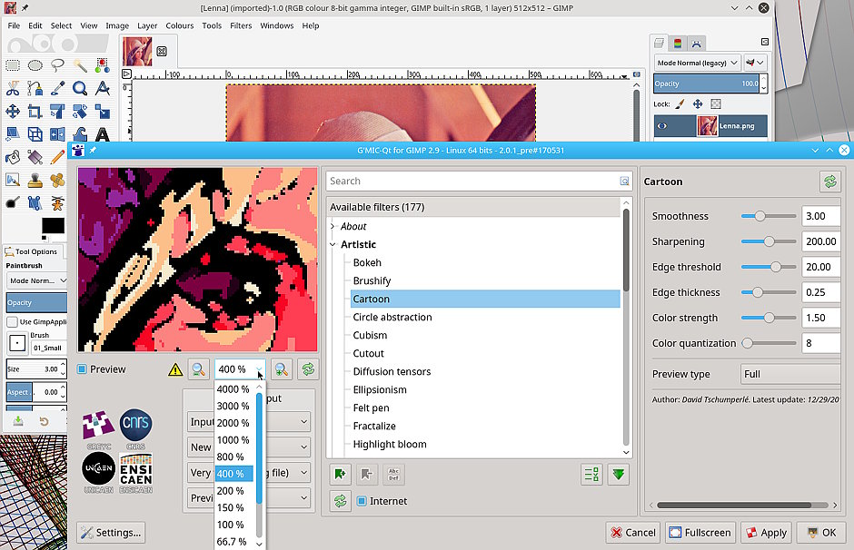Toggle lock alpha channel icon
The height and width of the screenshot is (550, 854).
point(716,103)
